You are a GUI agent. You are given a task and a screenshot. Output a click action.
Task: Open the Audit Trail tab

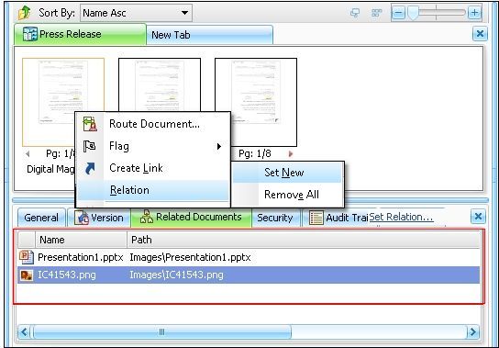[x=336, y=218]
